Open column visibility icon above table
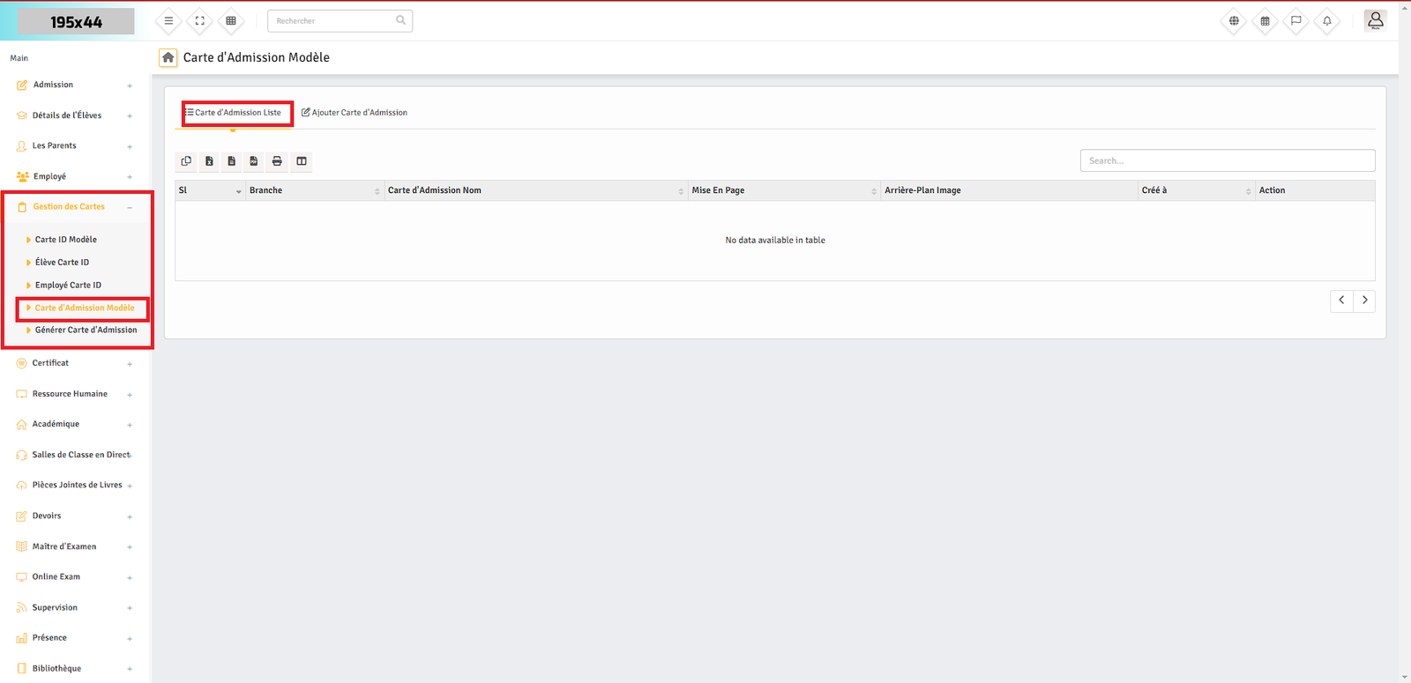The image size is (1411, 683). (302, 161)
